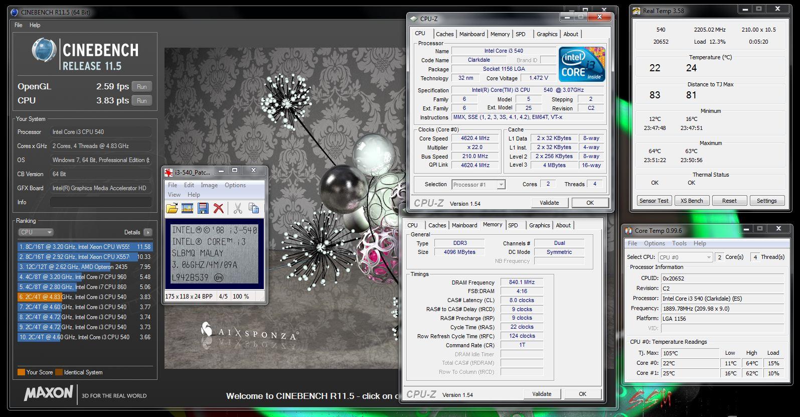Open Options menu in image viewer
The width and height of the screenshot is (800, 417).
click(x=235, y=185)
